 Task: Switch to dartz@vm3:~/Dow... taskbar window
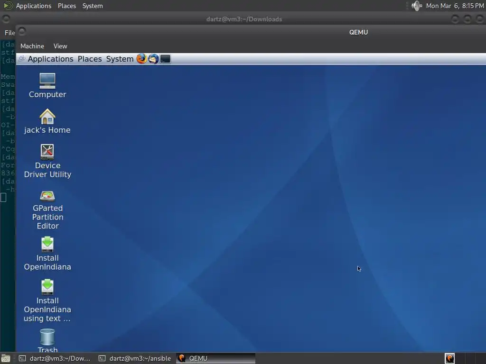(x=55, y=358)
